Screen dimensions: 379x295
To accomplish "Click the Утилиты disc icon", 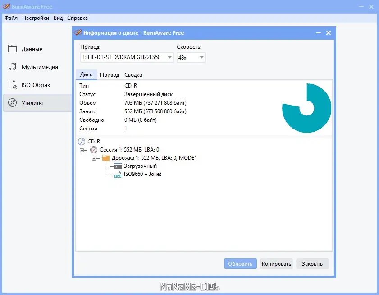I will pos(12,102).
